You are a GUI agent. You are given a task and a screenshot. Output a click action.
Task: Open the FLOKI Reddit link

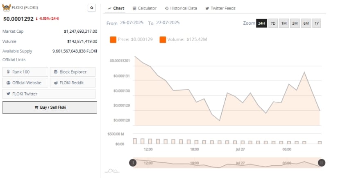[x=73, y=82]
